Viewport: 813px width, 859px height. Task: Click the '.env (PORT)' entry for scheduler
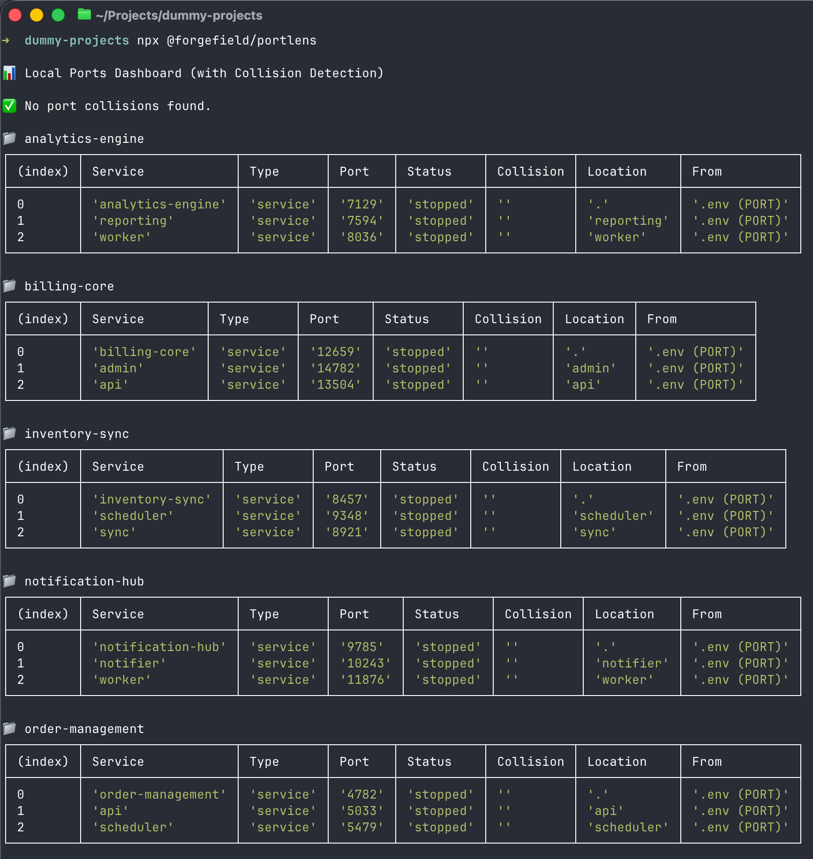[725, 516]
